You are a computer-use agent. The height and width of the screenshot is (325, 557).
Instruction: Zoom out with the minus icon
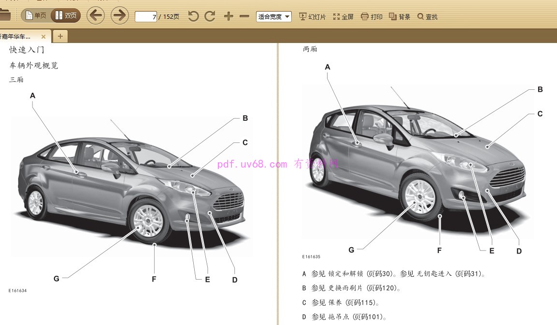[x=244, y=16]
